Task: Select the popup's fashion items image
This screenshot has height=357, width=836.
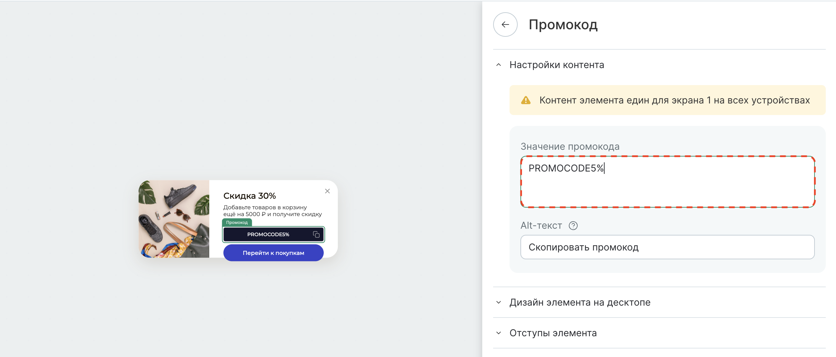Action: point(174,219)
